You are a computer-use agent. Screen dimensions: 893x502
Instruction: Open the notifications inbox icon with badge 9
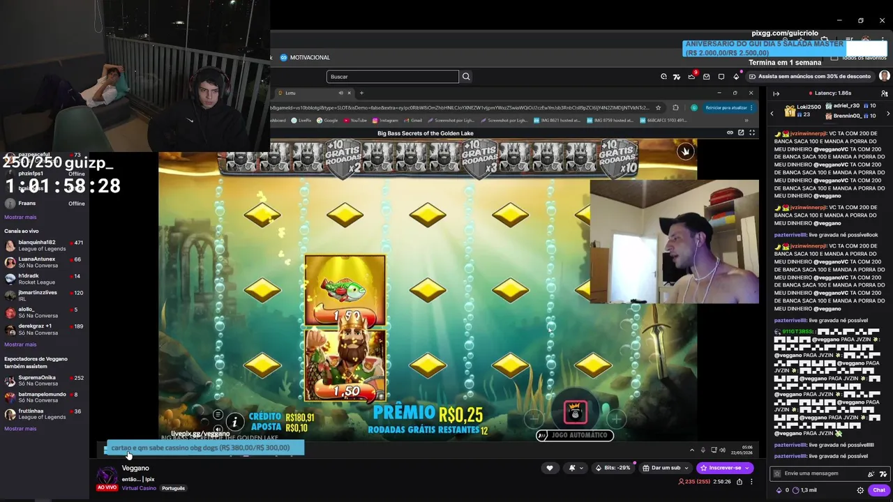tap(691, 76)
